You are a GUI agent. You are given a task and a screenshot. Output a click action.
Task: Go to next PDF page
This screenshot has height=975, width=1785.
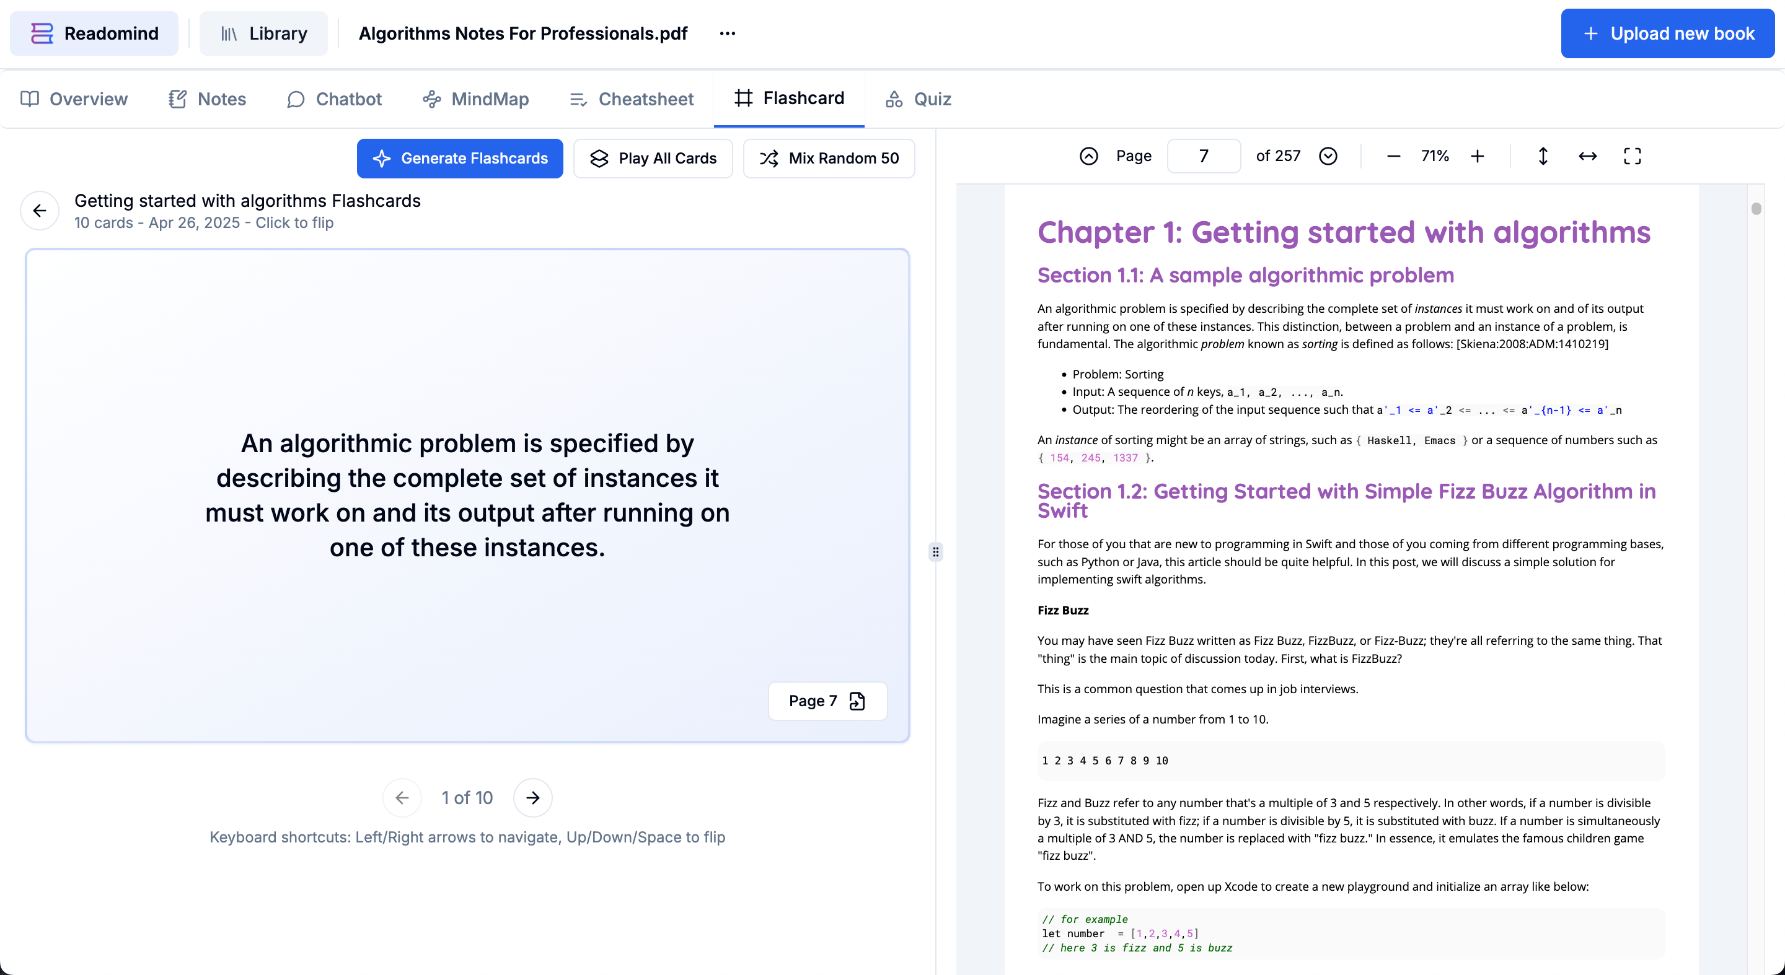(1328, 157)
